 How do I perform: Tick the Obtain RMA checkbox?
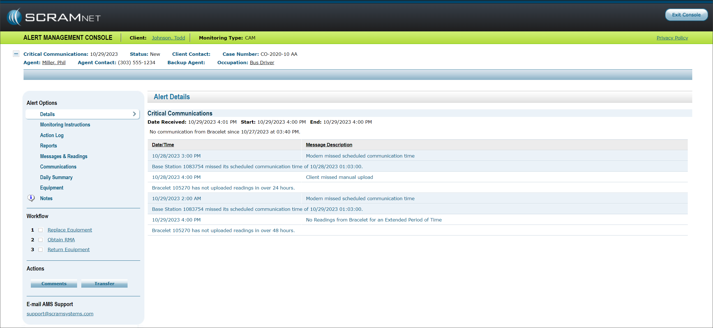coord(41,240)
